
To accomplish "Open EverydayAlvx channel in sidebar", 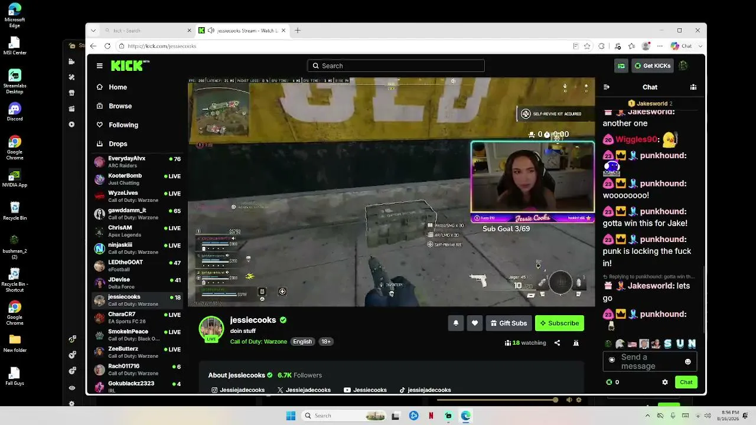I will coord(137,162).
